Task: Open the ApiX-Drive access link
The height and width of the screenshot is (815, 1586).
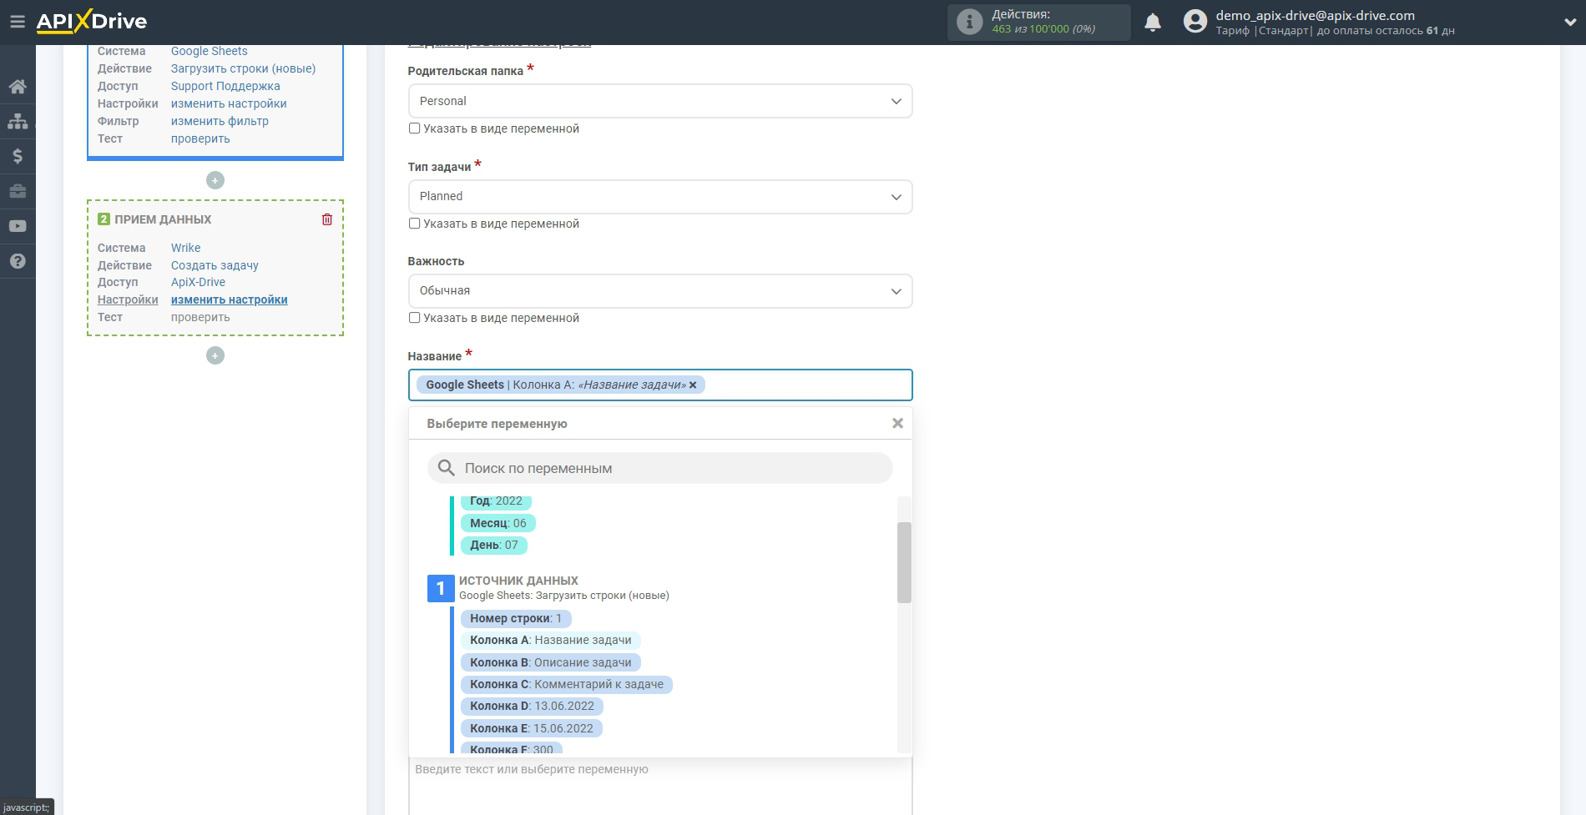Action: [198, 282]
